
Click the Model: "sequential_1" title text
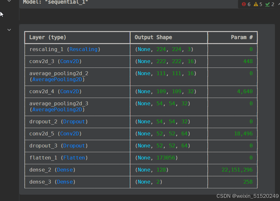coord(55,2)
